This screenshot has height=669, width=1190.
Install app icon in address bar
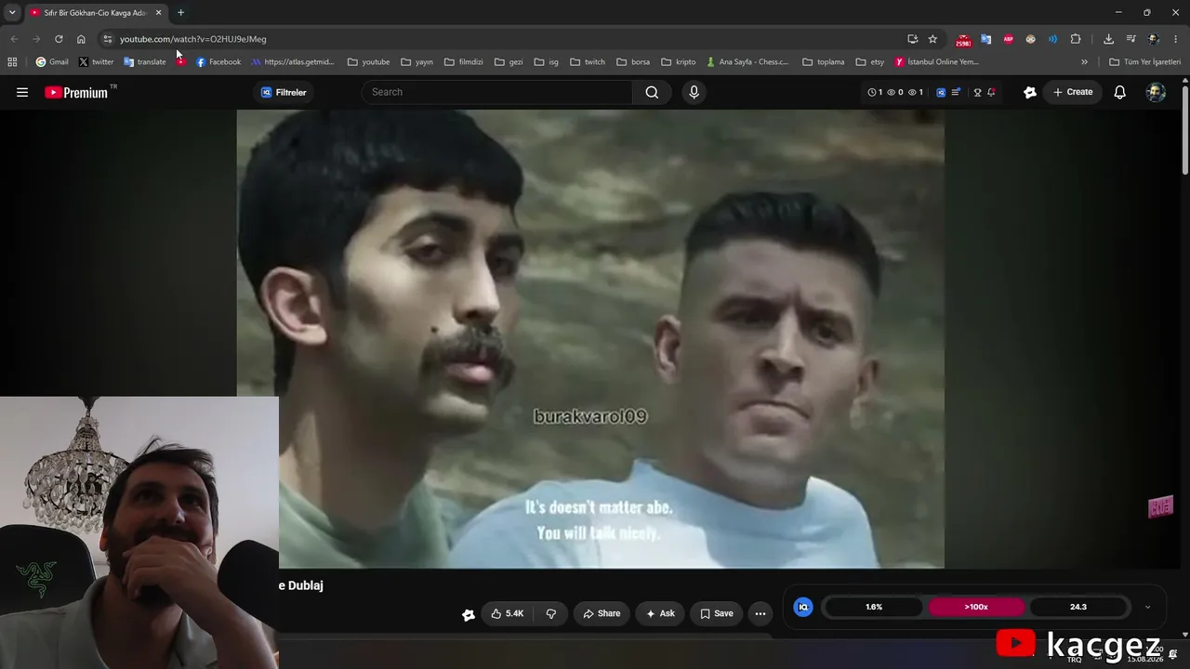coord(912,39)
